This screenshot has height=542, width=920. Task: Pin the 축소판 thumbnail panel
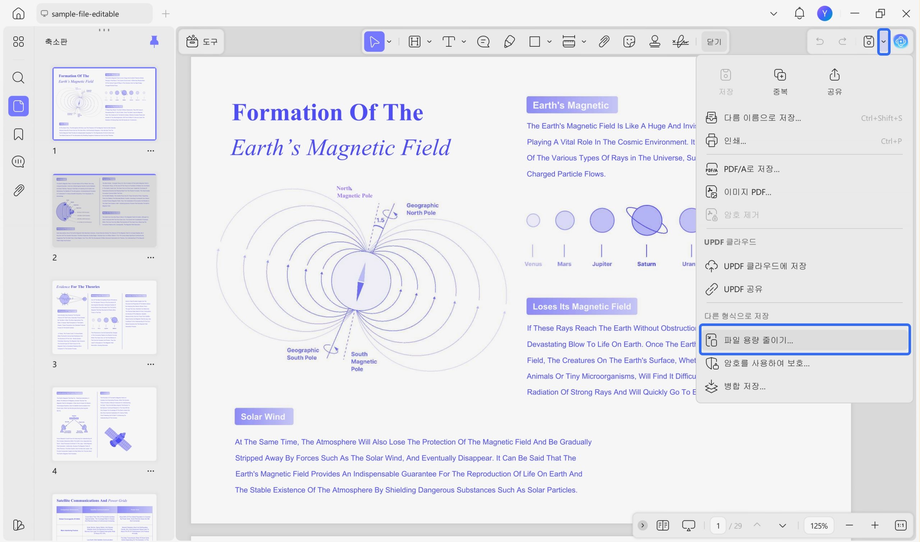click(x=155, y=41)
